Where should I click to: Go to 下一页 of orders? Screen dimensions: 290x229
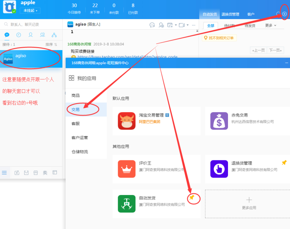[x=275, y=50]
